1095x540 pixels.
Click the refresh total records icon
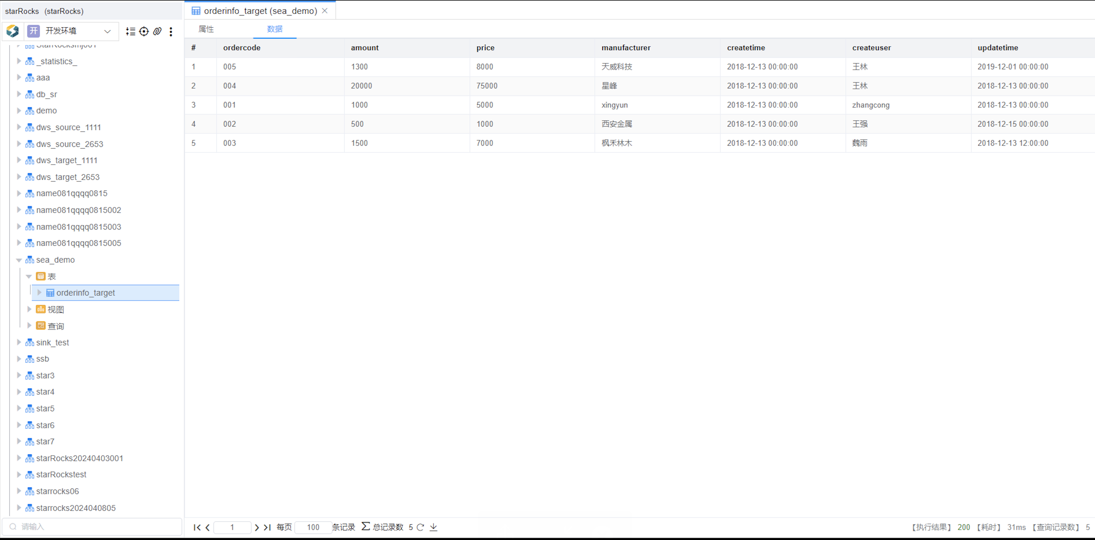[420, 527]
